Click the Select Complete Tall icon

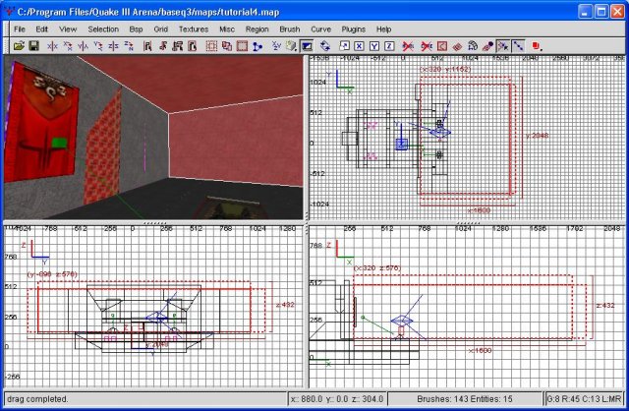pyautogui.click(x=147, y=46)
